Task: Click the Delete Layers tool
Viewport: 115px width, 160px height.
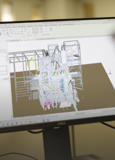Action: (x=41, y=30)
